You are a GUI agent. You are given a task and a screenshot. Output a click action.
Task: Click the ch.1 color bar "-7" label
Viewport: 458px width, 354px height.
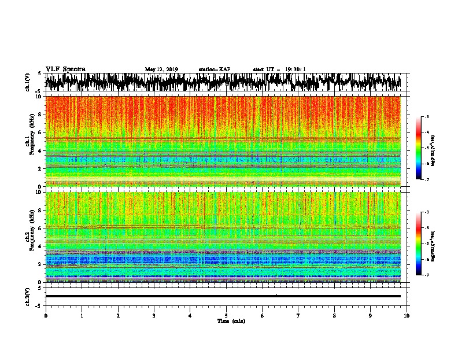point(427,179)
